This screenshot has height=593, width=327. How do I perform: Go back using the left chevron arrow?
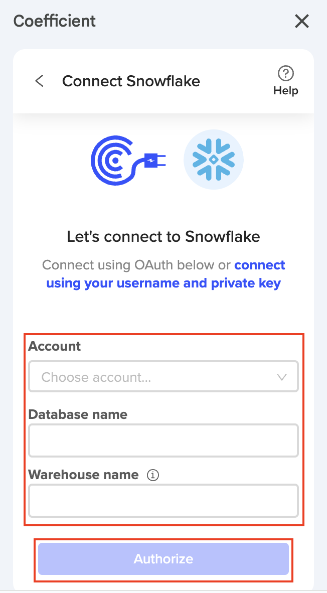[40, 81]
